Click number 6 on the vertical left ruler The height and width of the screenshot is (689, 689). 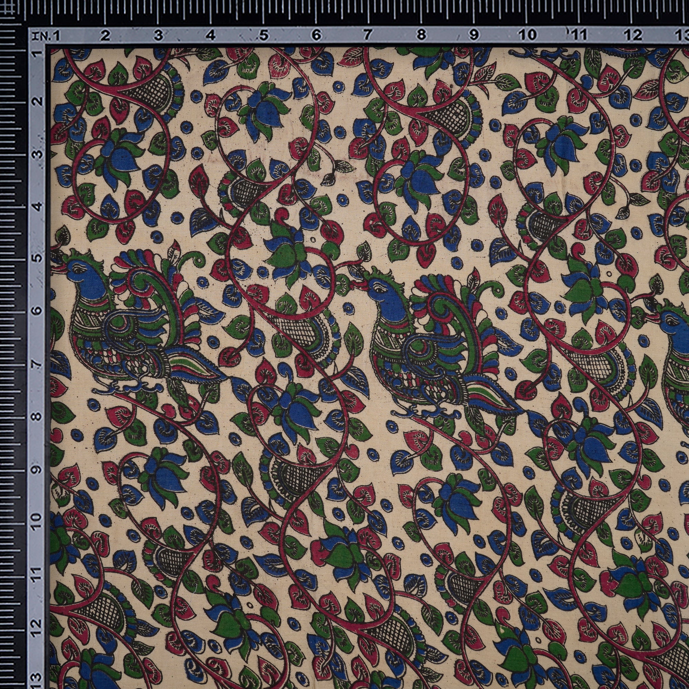(x=38, y=311)
